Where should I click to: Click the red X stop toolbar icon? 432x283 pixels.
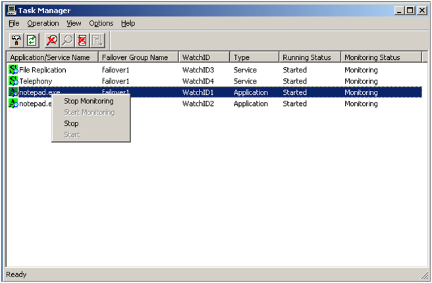pyautogui.click(x=82, y=41)
